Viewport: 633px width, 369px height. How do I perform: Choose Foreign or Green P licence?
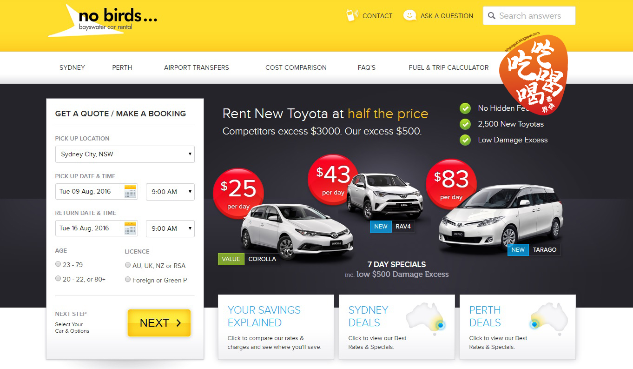128,279
